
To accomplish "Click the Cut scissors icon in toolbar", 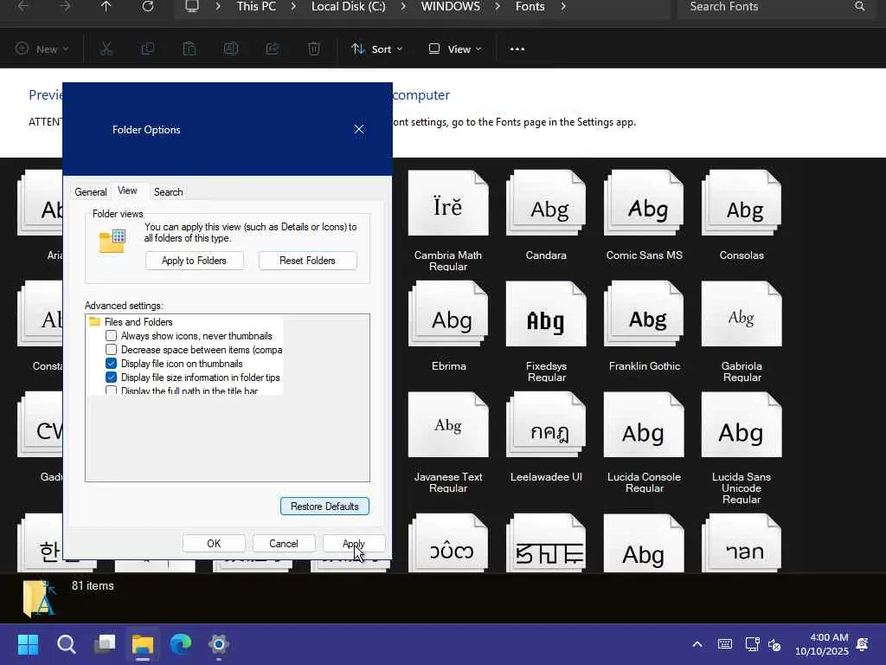I will [x=106, y=49].
